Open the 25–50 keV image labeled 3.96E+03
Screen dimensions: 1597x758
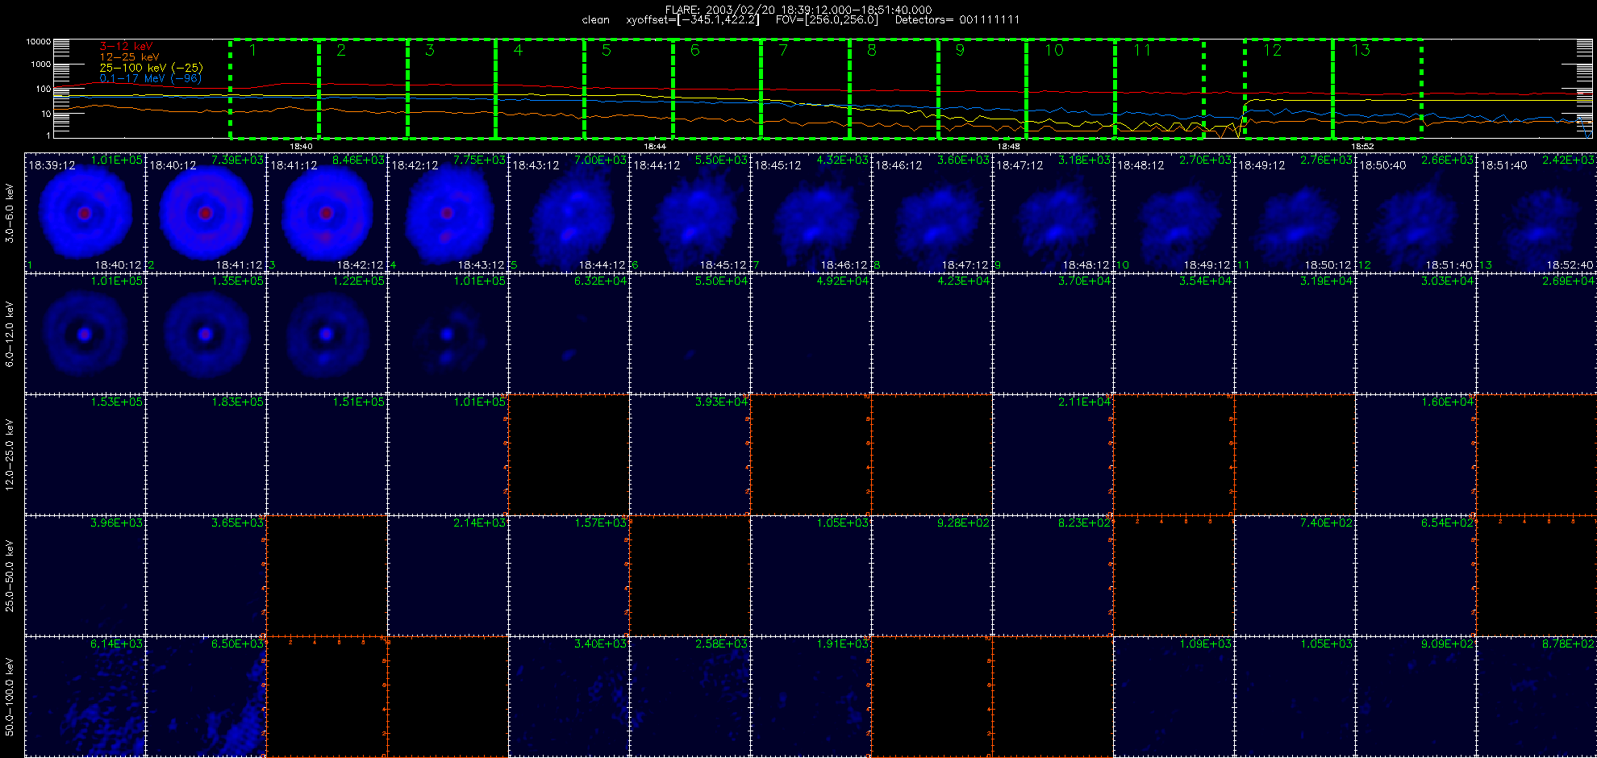point(85,576)
